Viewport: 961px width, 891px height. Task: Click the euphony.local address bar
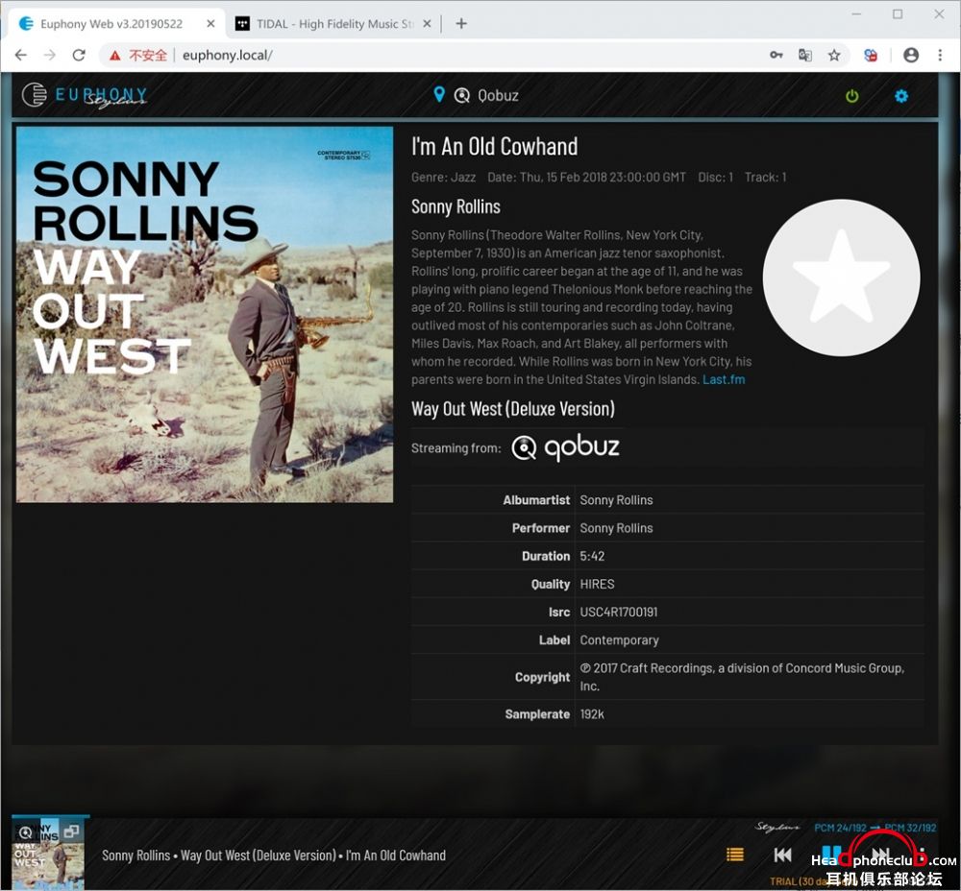coord(228,55)
